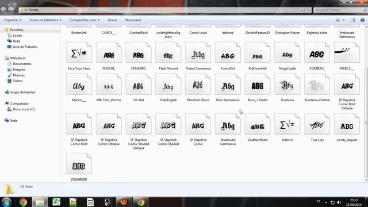Create a folder with Nova pasta
The width and height of the screenshot is (368, 207).
tap(133, 20)
